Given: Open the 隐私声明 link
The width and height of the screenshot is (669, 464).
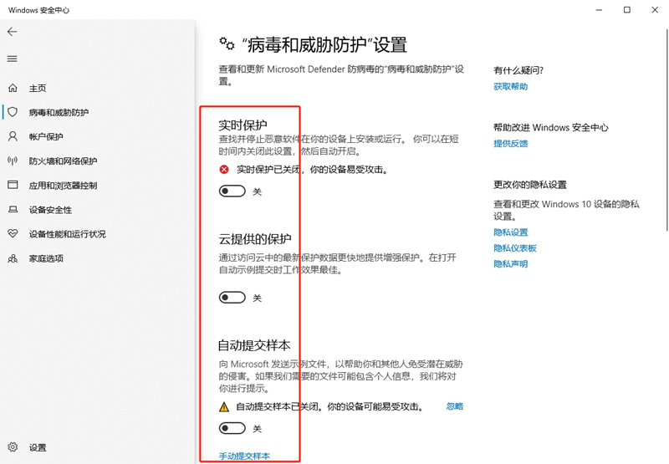Looking at the screenshot, I should [x=511, y=264].
